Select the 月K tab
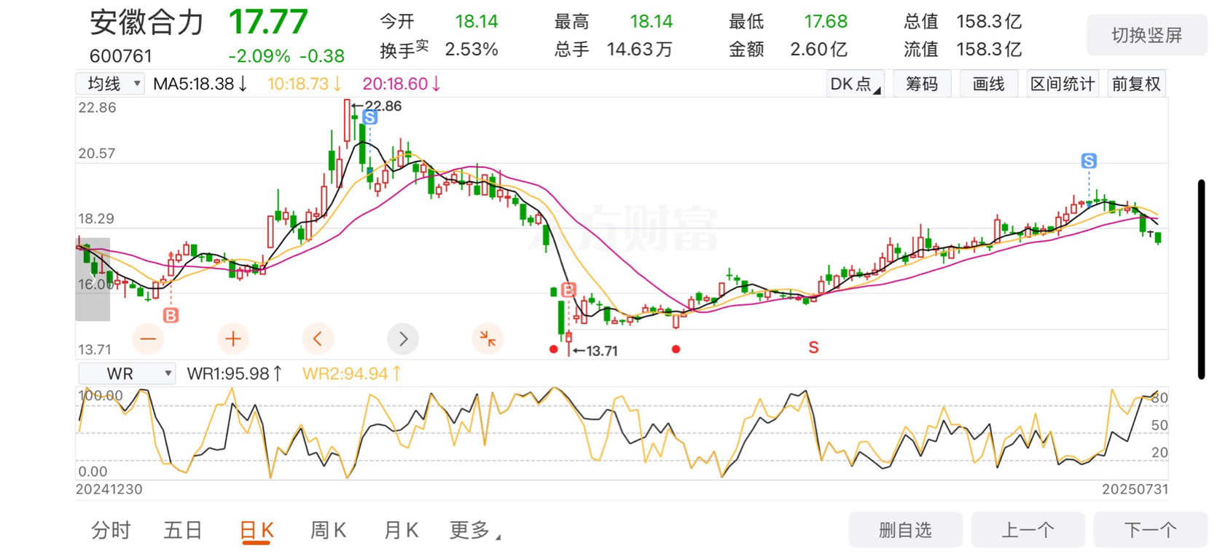1217x559 pixels. pyautogui.click(x=402, y=530)
